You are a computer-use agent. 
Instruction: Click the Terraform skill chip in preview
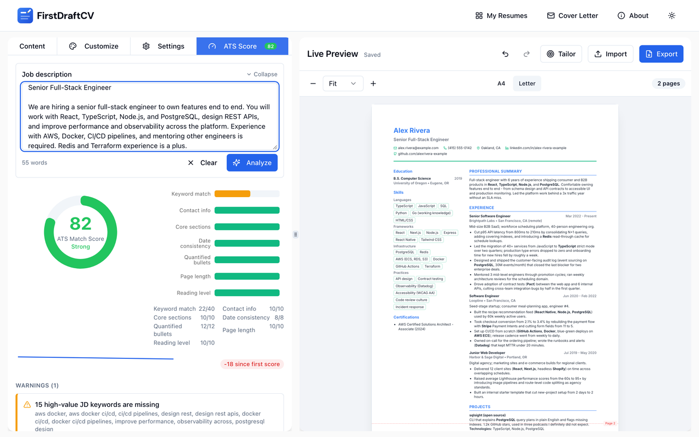(433, 267)
